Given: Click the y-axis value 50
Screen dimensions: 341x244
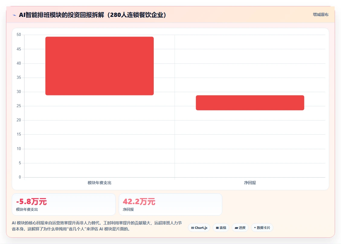Looking at the screenshot, I should pos(19,35).
